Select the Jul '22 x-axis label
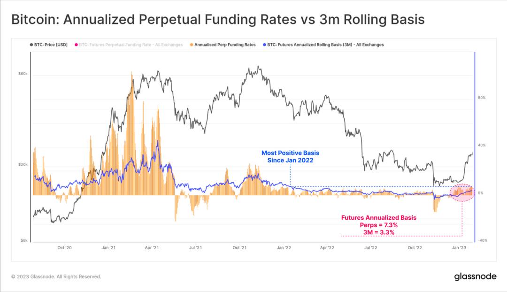Viewport: 507px width, 292px height. [370, 247]
